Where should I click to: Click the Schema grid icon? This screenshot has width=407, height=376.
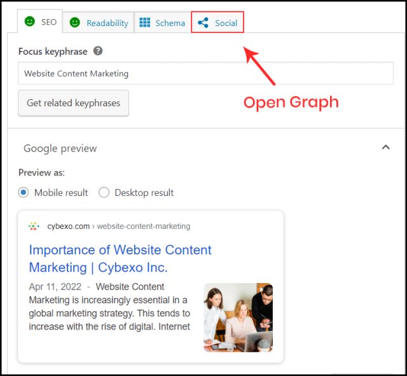144,22
